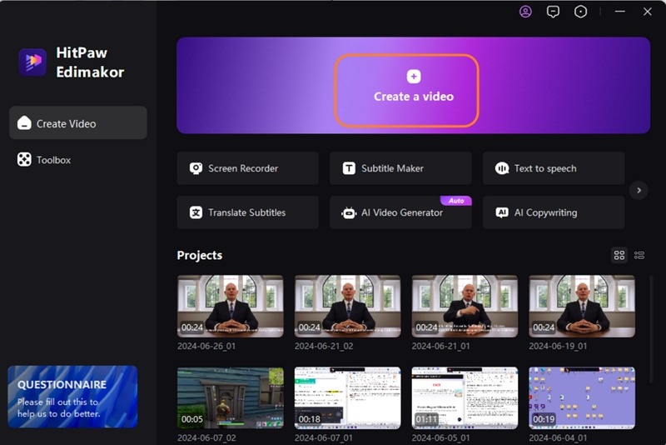Open project thumbnail 2024-06-07_01

click(347, 398)
